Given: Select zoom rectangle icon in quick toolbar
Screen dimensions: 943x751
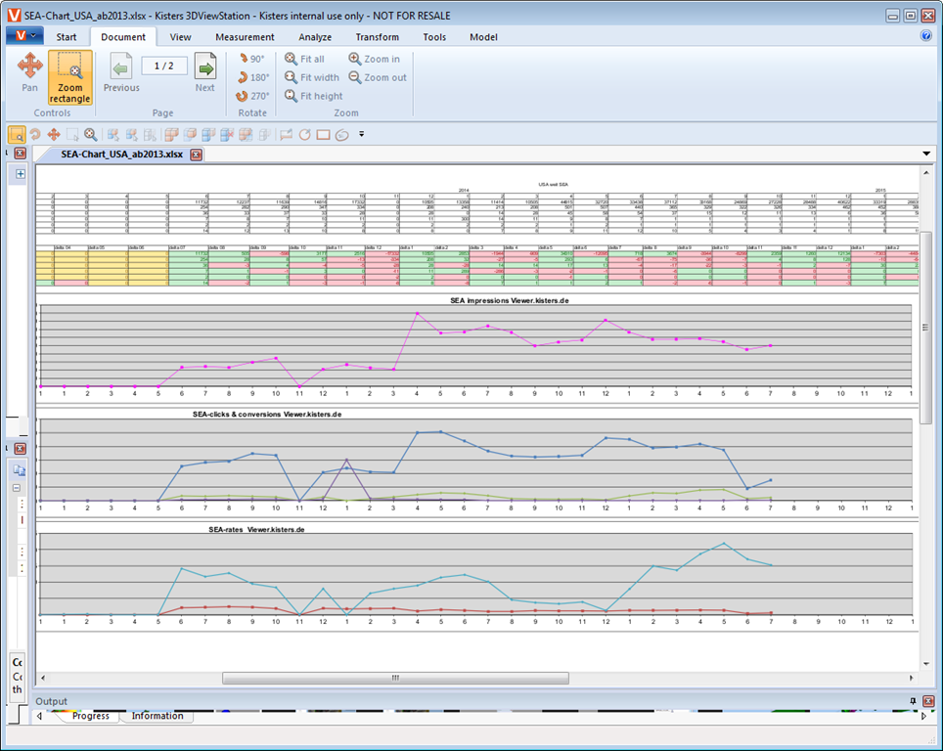Looking at the screenshot, I should click(17, 135).
